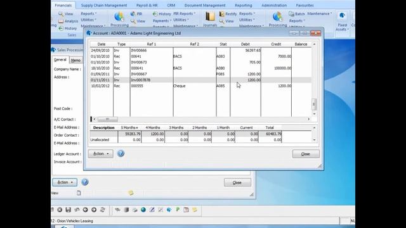Switch to Supply Chain Management tab

(x=104, y=5)
